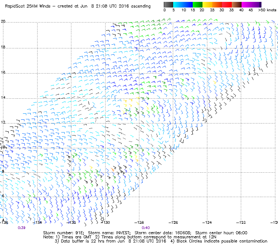Click the purple time stamp '0:40'
Screen dimensions: 278x244
(x=145, y=228)
